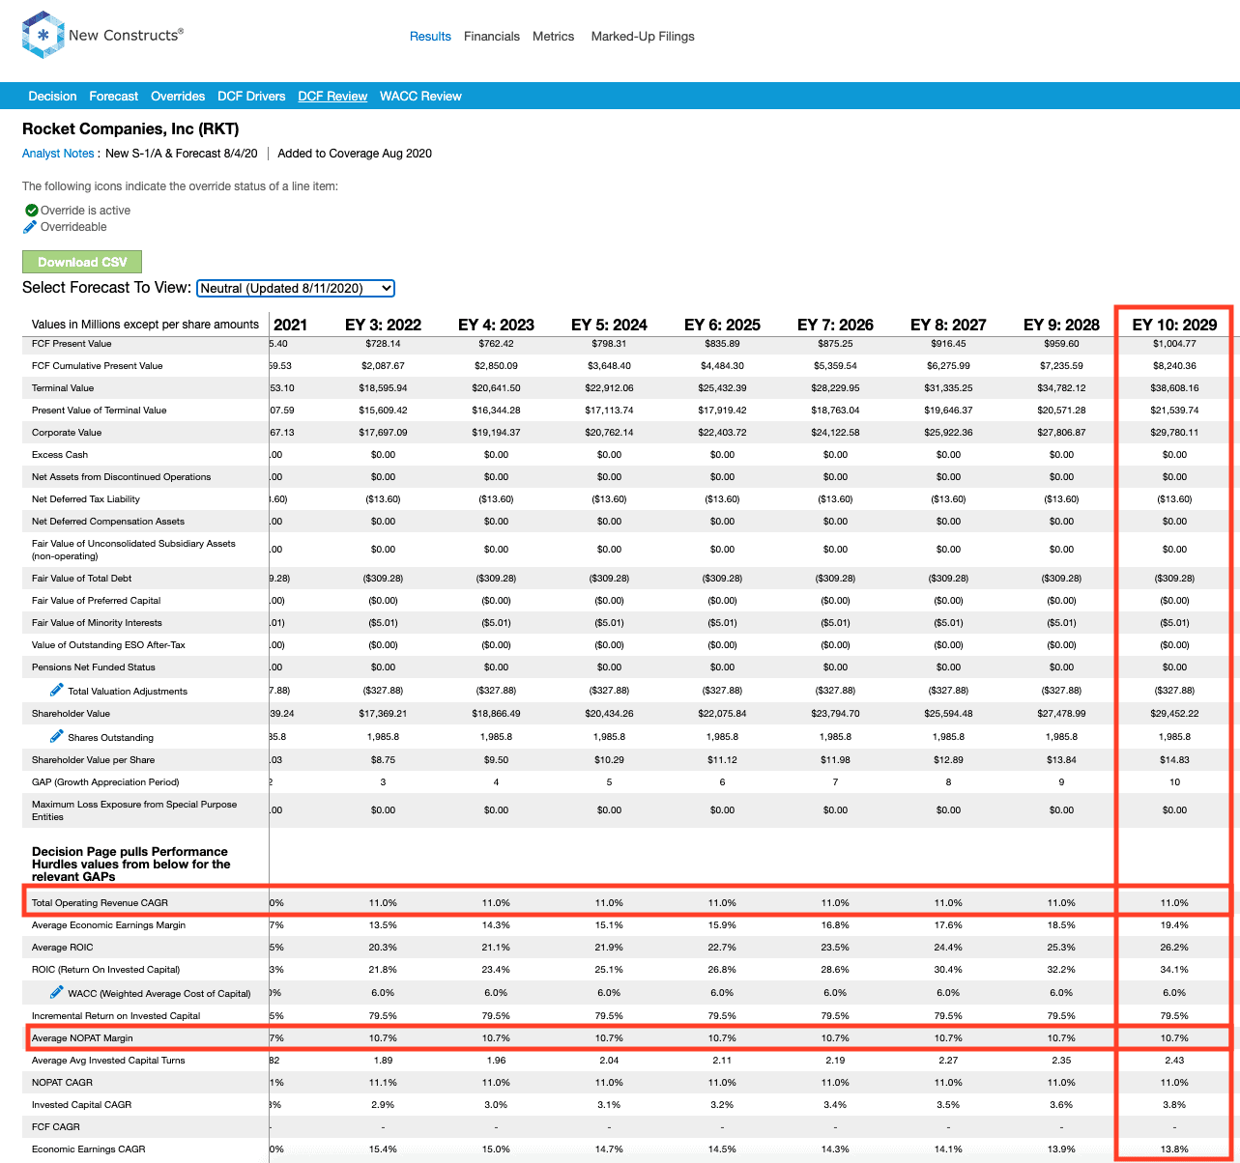This screenshot has width=1240, height=1163.
Task: Click the $8.75 per share cell
Action: pos(383,760)
